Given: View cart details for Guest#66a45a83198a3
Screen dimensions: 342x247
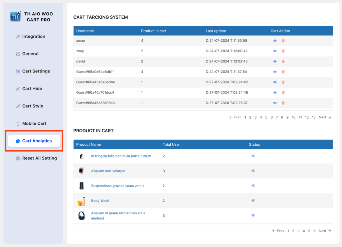Looking at the screenshot, I should 275,103.
